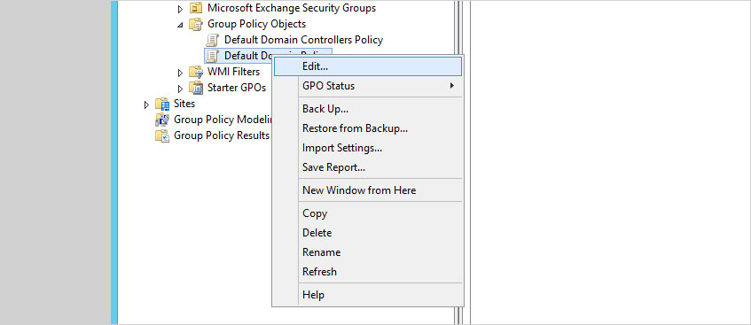Select Default Domain Controllers Policy
This screenshot has height=325, width=751.
[x=303, y=40]
